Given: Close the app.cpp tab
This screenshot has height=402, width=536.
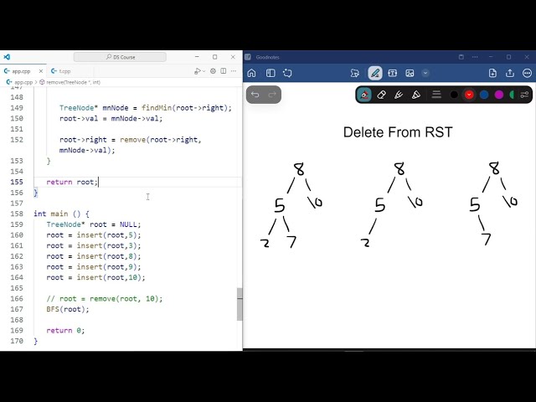Looking at the screenshot, I should pyautogui.click(x=41, y=71).
